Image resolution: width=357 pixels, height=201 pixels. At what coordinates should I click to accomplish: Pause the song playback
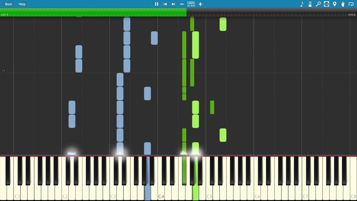[x=156, y=4]
